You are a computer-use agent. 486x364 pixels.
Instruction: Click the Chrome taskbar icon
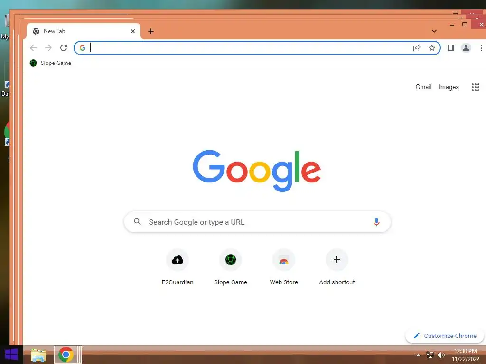pos(65,355)
